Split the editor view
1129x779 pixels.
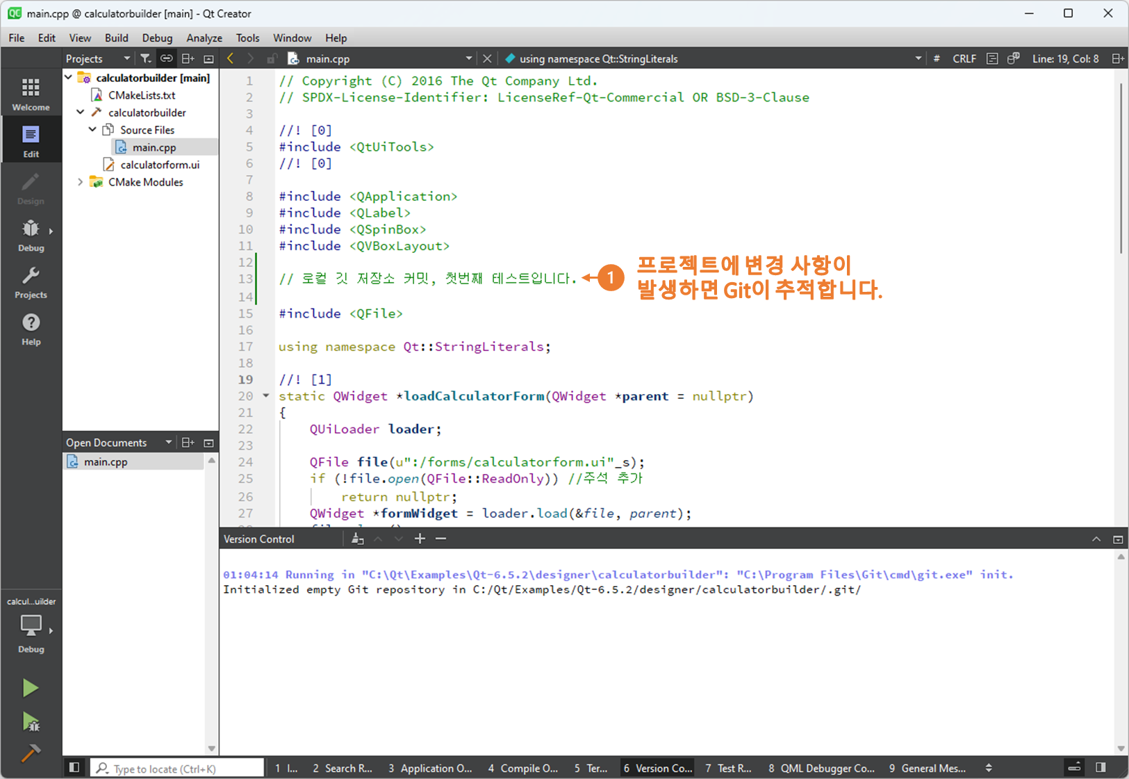(1117, 58)
